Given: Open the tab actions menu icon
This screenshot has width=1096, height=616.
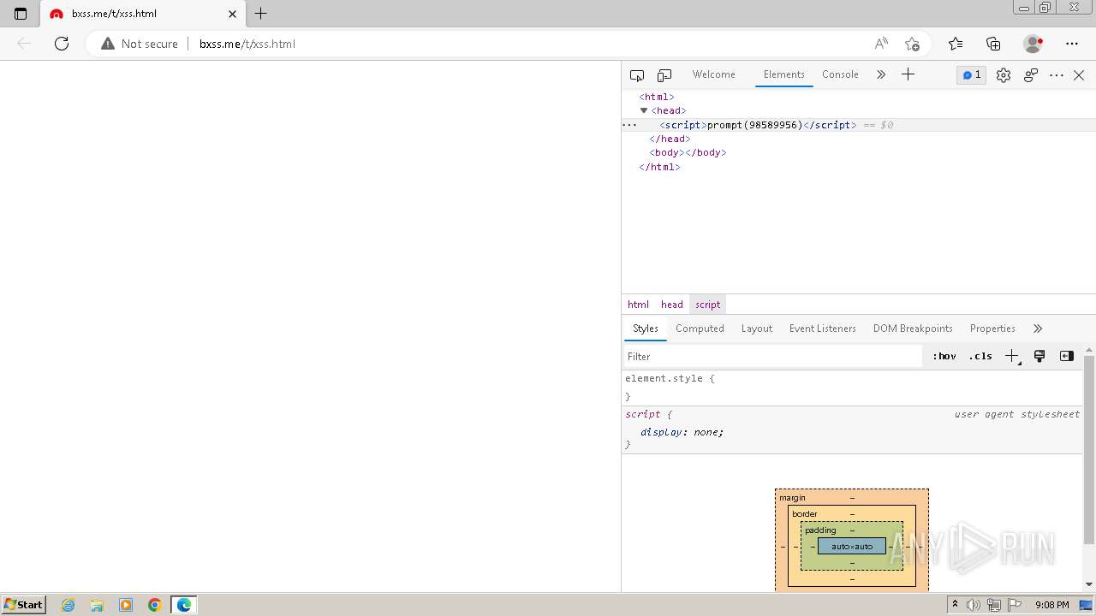Looking at the screenshot, I should [x=21, y=14].
